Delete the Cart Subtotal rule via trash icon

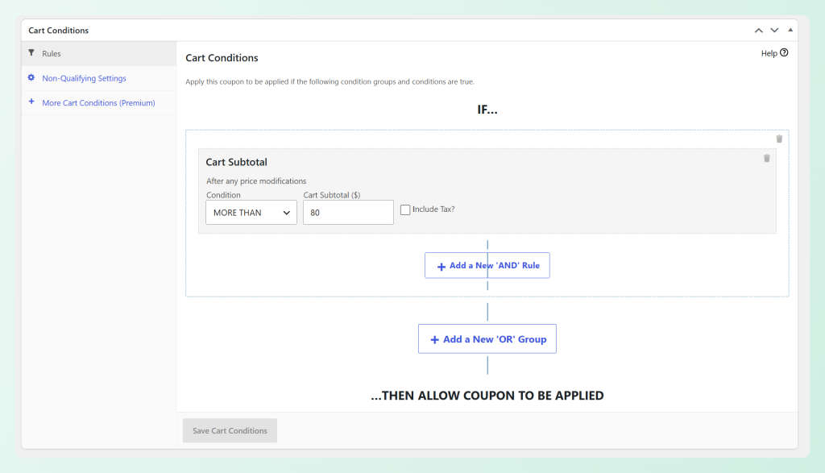(767, 159)
